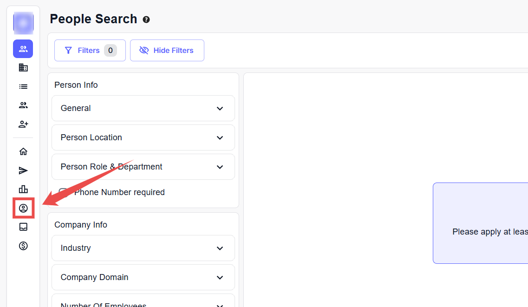Expand the General filter section

(143, 108)
